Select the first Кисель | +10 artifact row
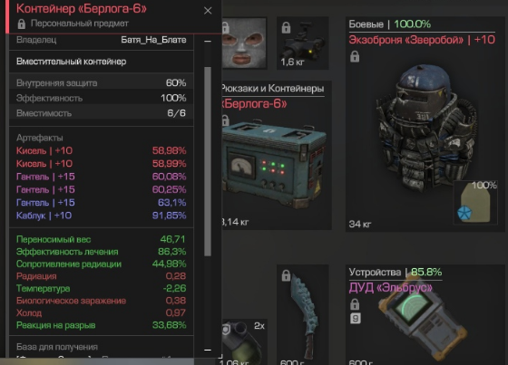 coord(101,150)
